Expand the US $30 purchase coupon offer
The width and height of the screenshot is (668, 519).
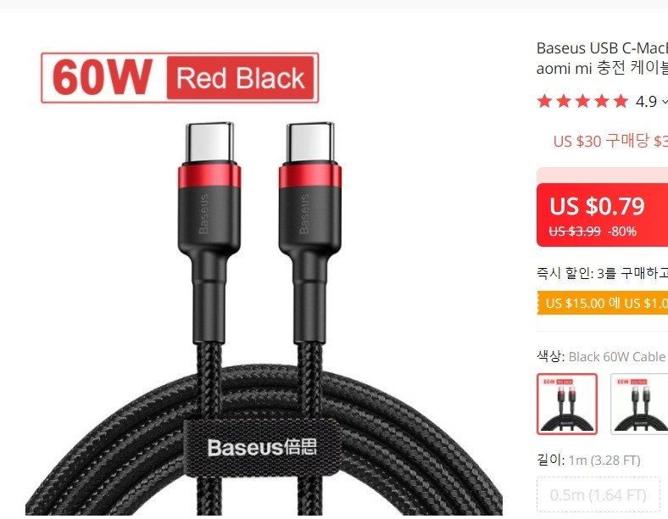pyautogui.click(x=610, y=141)
